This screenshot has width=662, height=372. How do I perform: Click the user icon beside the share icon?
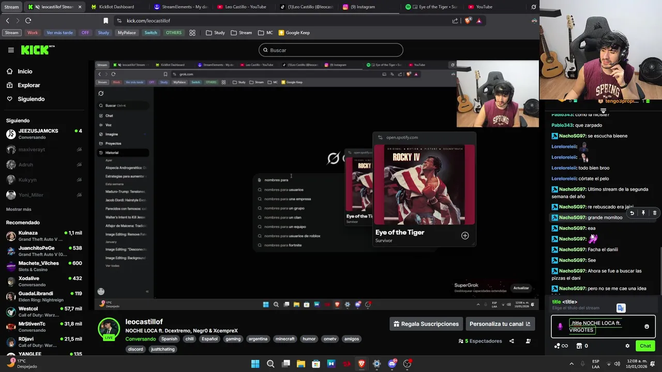[528, 341]
